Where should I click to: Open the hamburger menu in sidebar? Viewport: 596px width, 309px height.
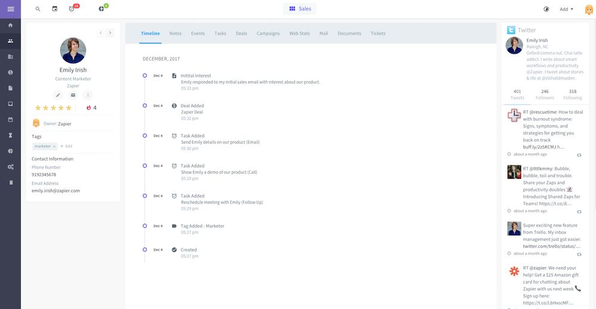10,9
